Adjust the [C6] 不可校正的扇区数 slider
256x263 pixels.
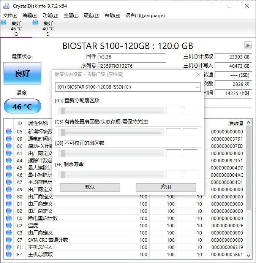point(111,153)
